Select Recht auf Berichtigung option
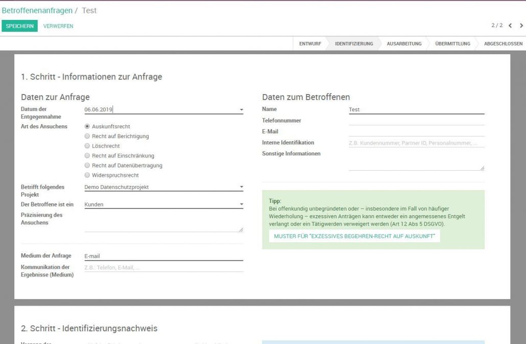This screenshot has width=526, height=344. [87, 136]
